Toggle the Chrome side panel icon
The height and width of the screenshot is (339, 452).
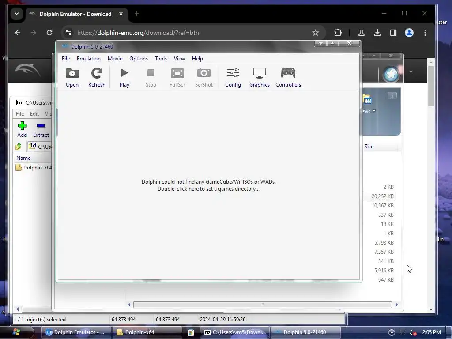393,33
